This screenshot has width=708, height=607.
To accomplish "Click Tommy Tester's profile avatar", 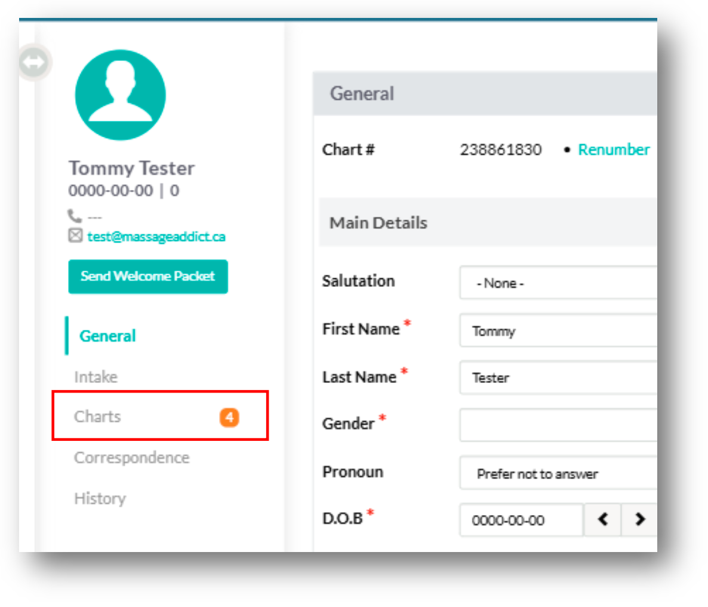I will tap(120, 95).
